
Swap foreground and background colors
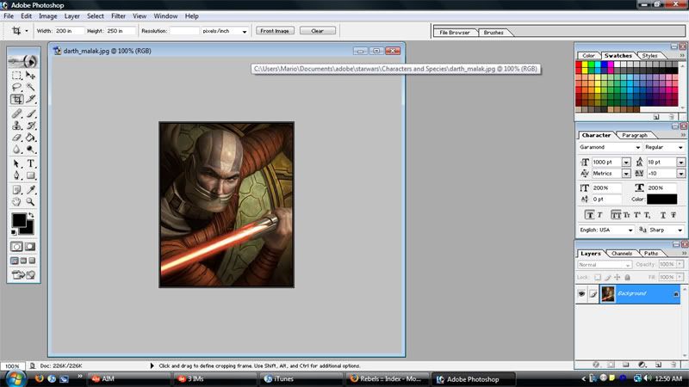31,215
